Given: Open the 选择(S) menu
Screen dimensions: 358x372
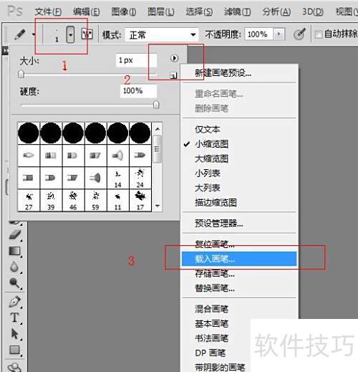Looking at the screenshot, I should click(199, 11).
